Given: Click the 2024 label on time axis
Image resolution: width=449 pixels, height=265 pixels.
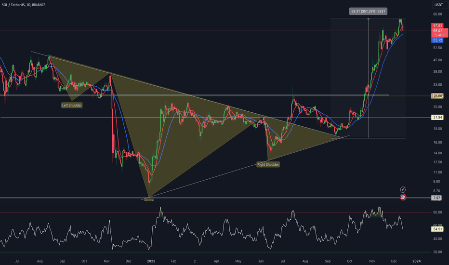Looking at the screenshot, I should (416, 261).
